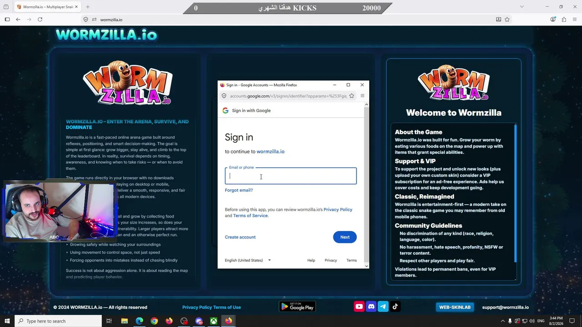
Task: Open the Extensions puzzle icon
Action: pyautogui.click(x=564, y=20)
